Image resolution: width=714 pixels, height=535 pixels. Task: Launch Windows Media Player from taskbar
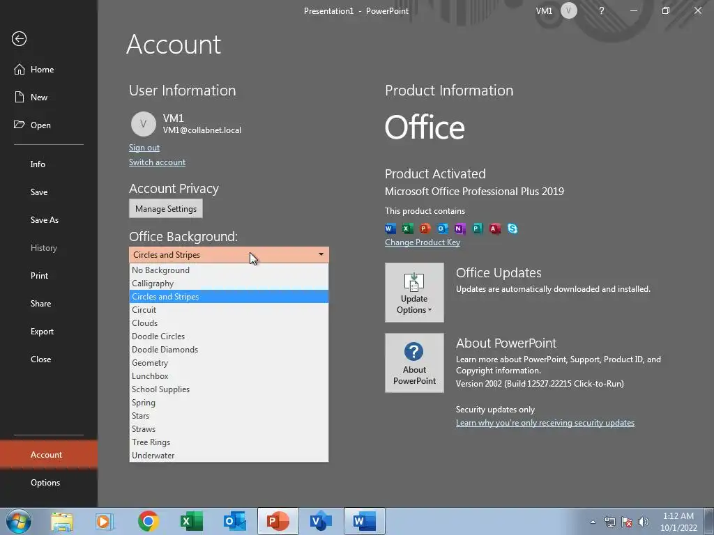[105, 521]
